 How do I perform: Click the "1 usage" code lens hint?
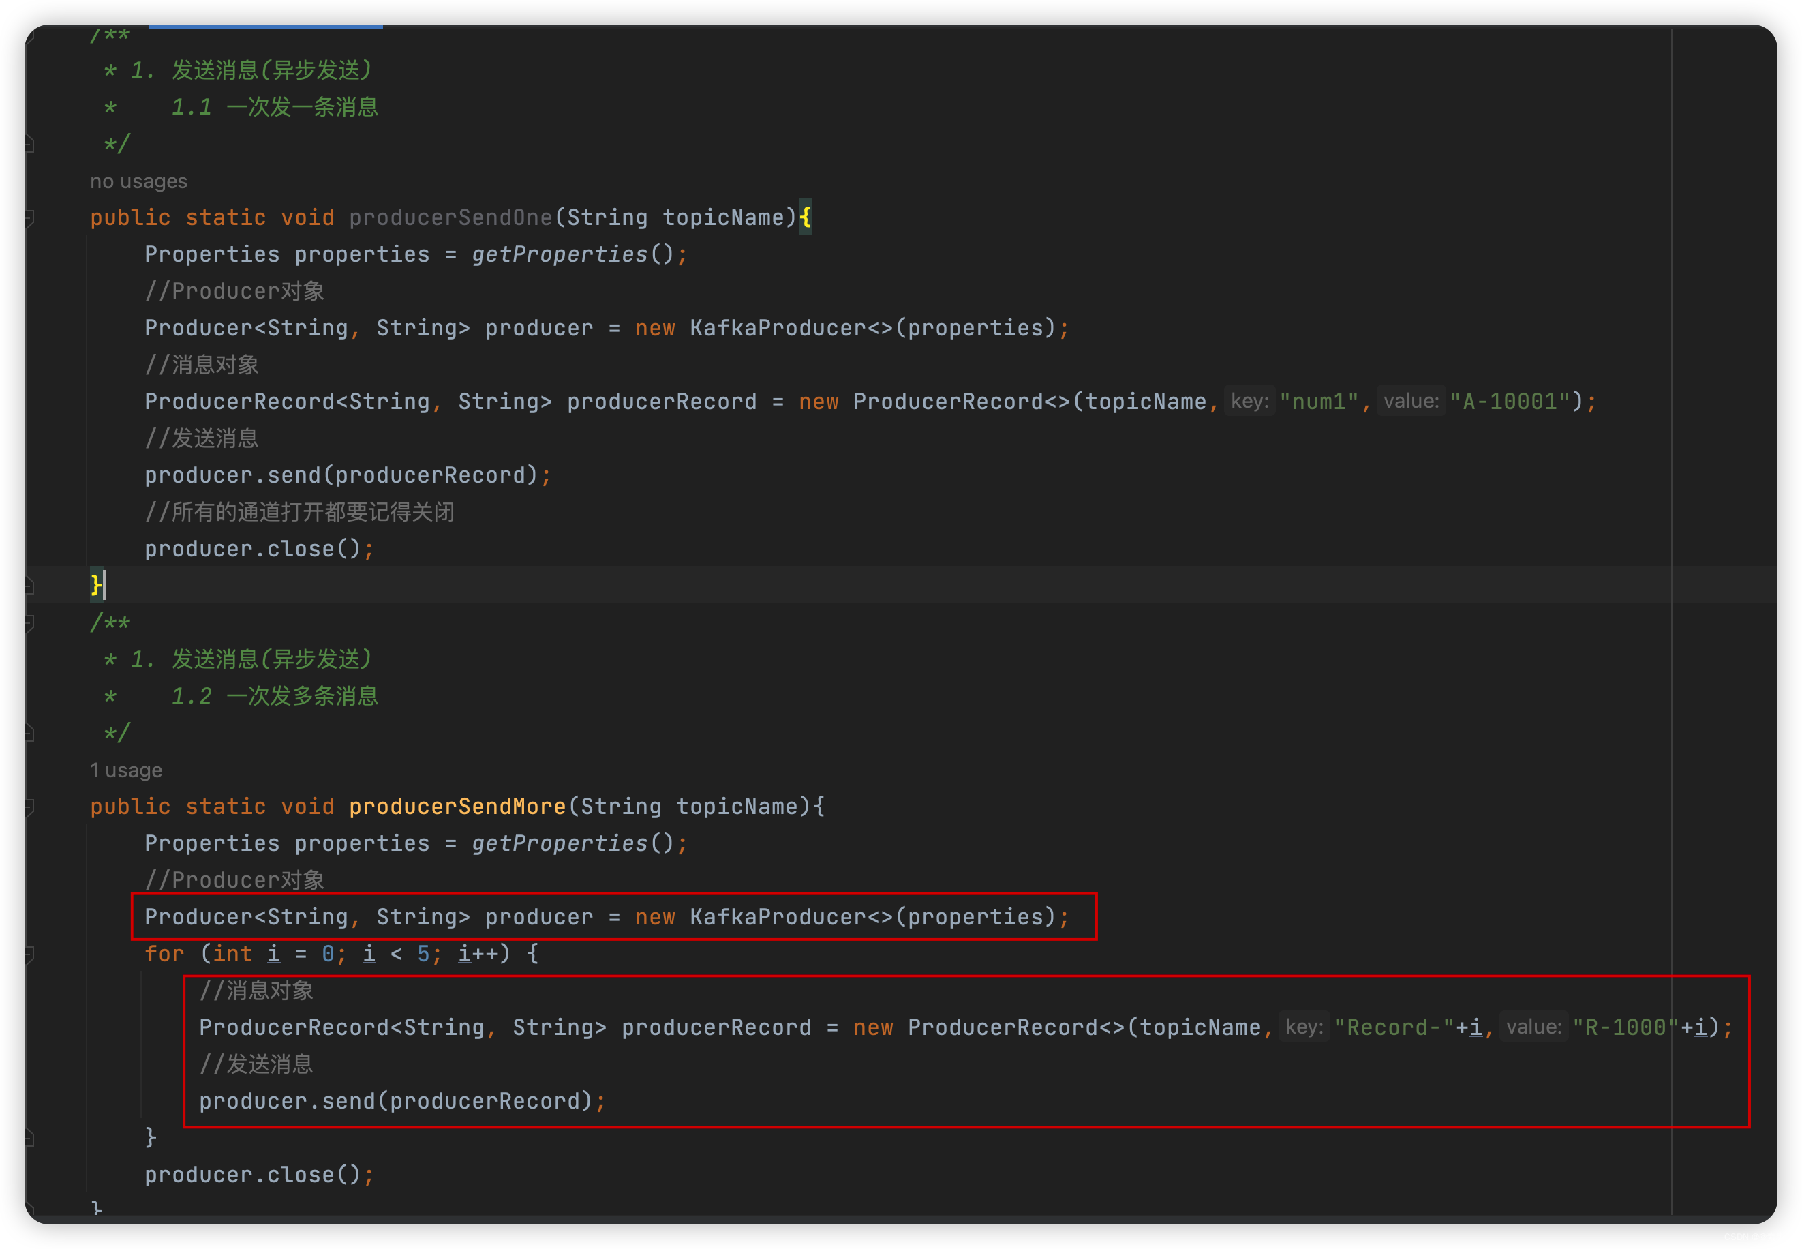[x=126, y=770]
